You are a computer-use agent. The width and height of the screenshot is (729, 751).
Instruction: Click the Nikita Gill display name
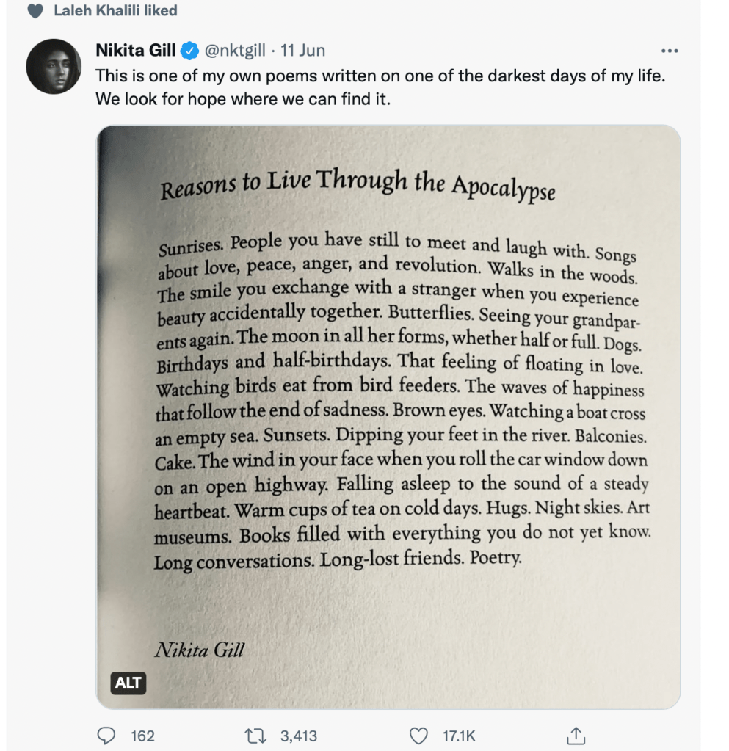136,51
